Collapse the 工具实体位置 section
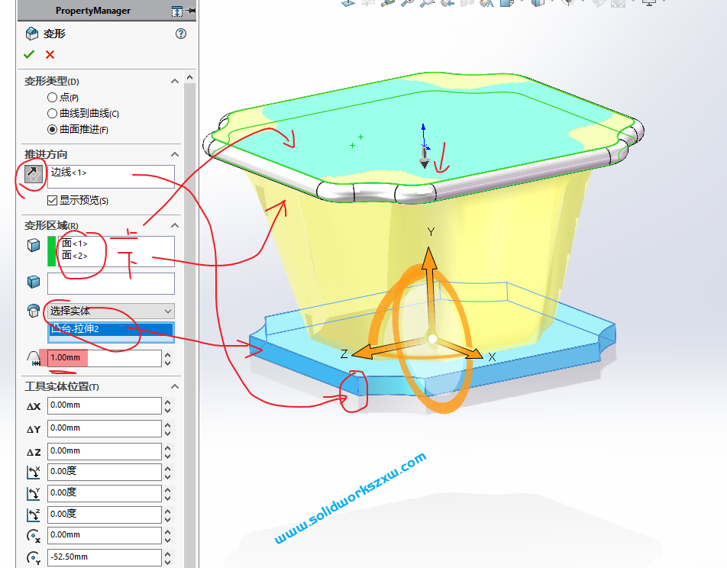 pos(175,386)
